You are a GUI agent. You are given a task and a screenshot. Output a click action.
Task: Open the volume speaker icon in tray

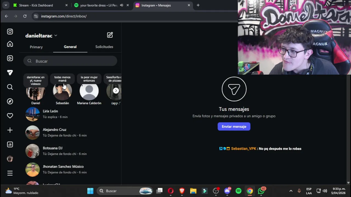(x=325, y=191)
